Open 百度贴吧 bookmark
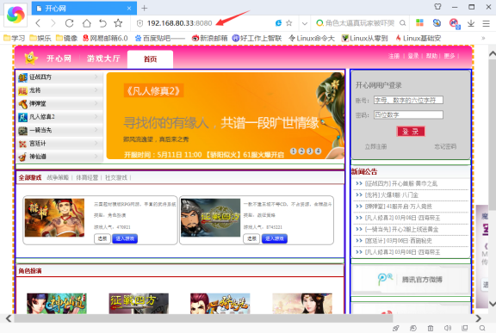Image resolution: width=496 pixels, height=333 pixels. tap(160, 38)
